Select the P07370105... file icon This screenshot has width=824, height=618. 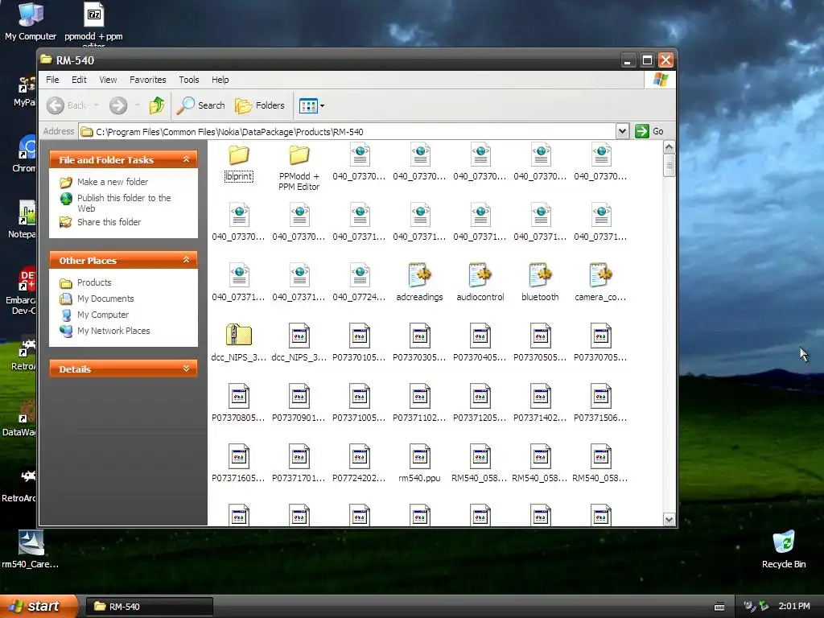tap(360, 336)
